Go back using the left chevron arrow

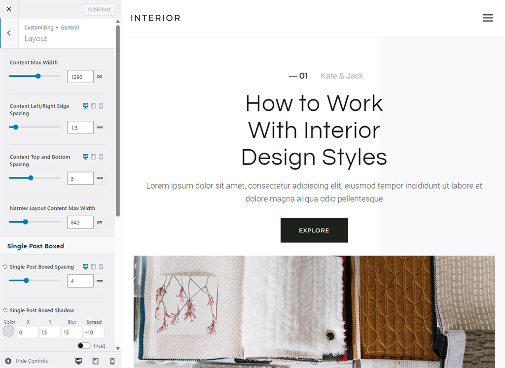tap(9, 33)
